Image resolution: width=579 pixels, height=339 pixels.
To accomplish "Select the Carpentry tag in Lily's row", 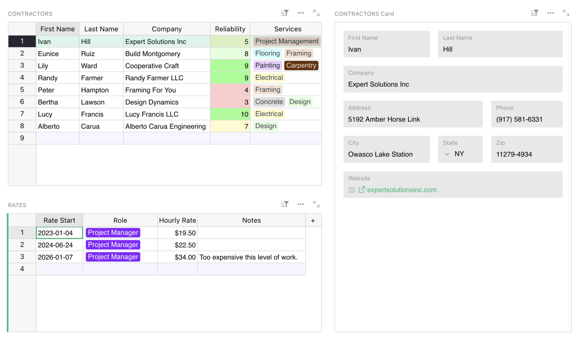I will pyautogui.click(x=301, y=66).
